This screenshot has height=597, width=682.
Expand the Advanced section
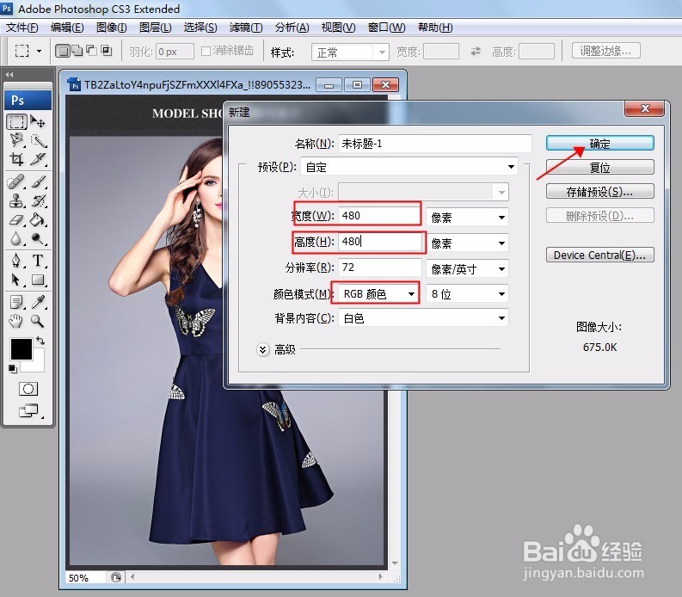click(262, 349)
